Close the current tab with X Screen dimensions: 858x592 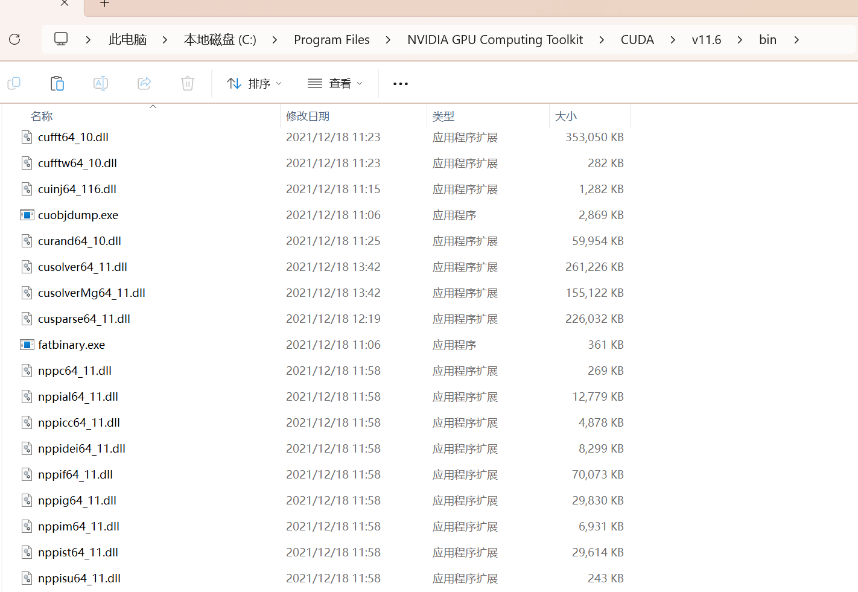pyautogui.click(x=65, y=4)
